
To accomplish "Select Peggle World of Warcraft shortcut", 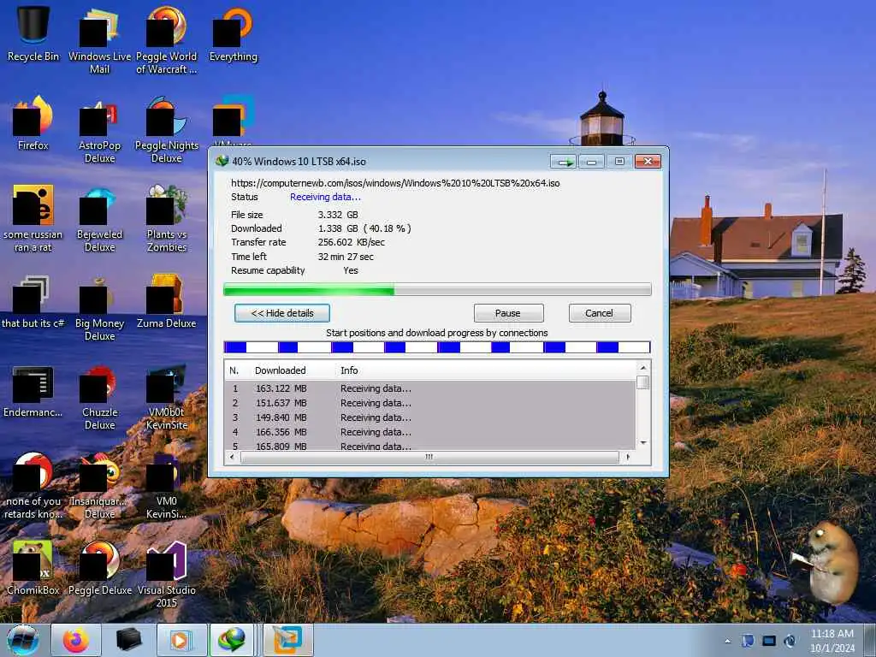I will (x=167, y=40).
